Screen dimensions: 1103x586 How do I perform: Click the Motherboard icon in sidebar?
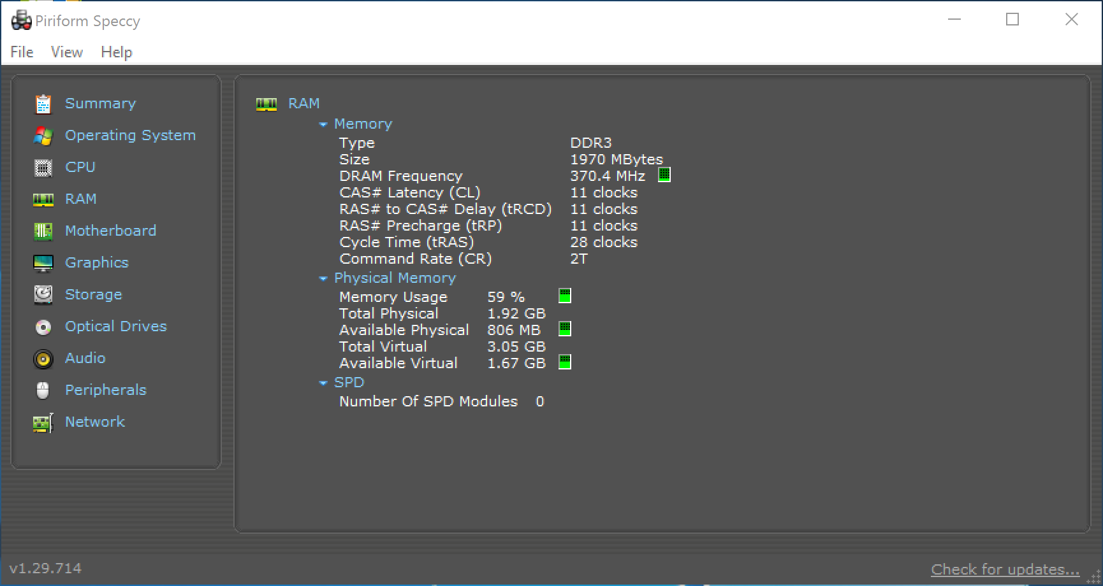point(43,231)
